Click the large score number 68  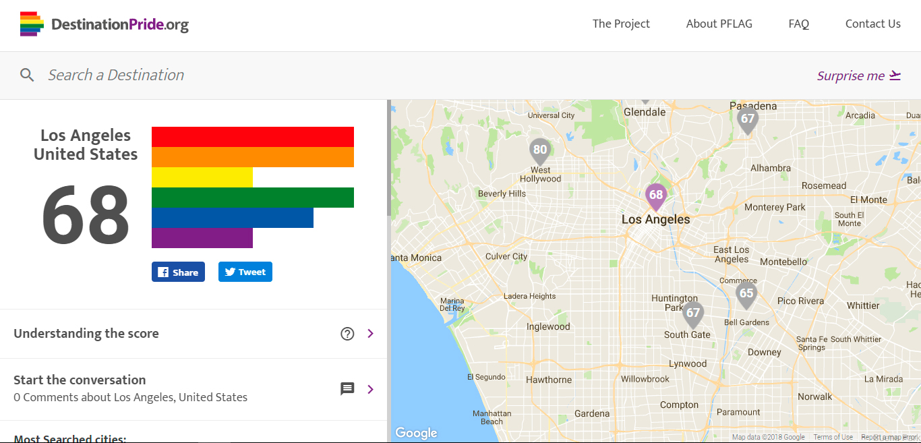tap(86, 216)
